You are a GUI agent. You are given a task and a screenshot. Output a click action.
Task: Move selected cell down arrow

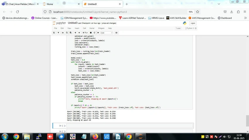[79, 33]
